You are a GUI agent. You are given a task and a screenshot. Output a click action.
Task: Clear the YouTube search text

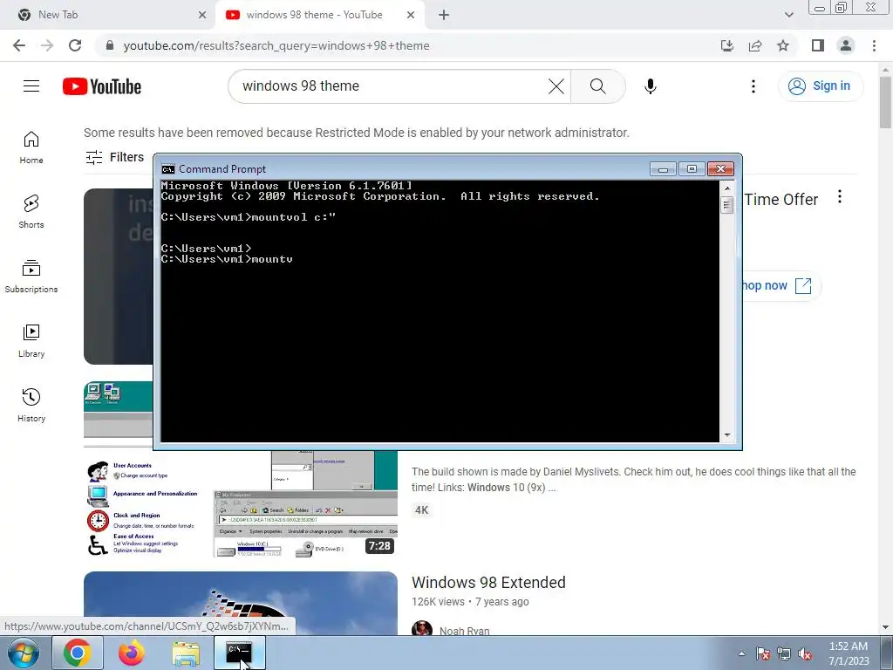click(556, 86)
